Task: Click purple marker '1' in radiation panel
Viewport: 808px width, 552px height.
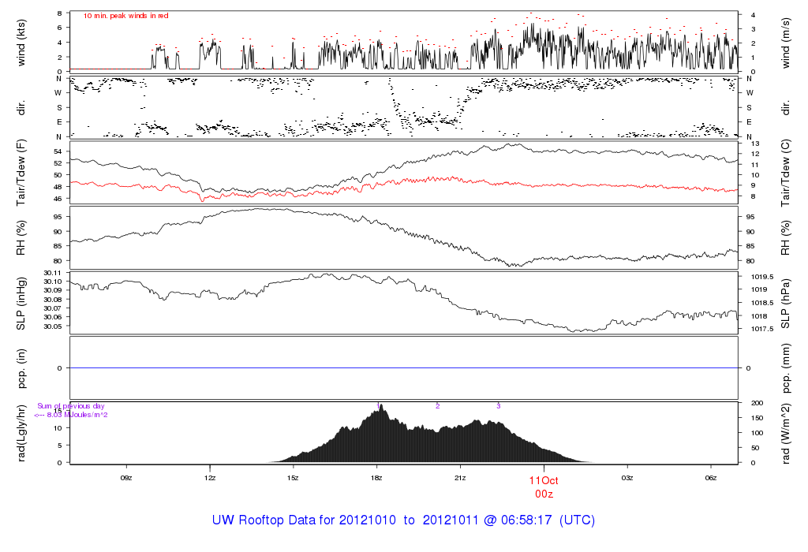Action: pos(378,406)
